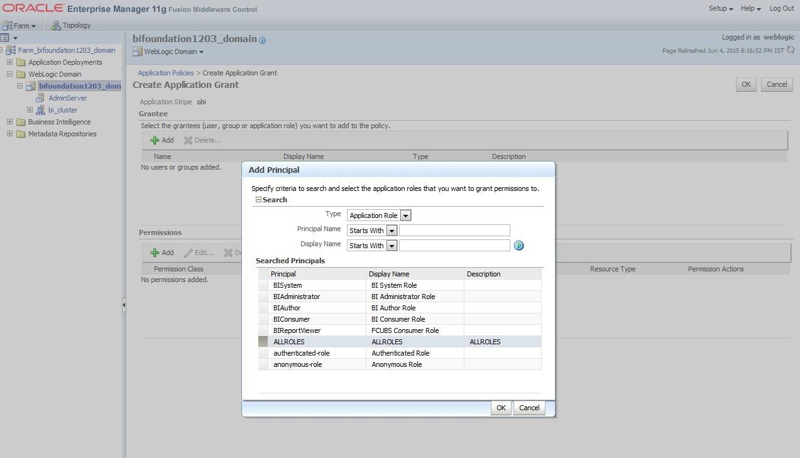Click the page refresh icon
Image resolution: width=800 pixels, height=458 pixels.
(791, 50)
